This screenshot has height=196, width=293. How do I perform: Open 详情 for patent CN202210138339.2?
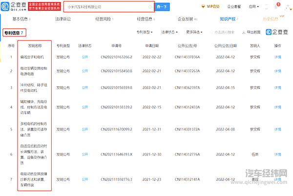point(278,107)
